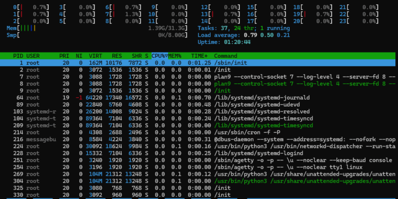Image resolution: width=398 pixels, height=199 pixels.
Task: Select the green plan9 thread, PID 8
Action: pyautogui.click(x=198, y=84)
